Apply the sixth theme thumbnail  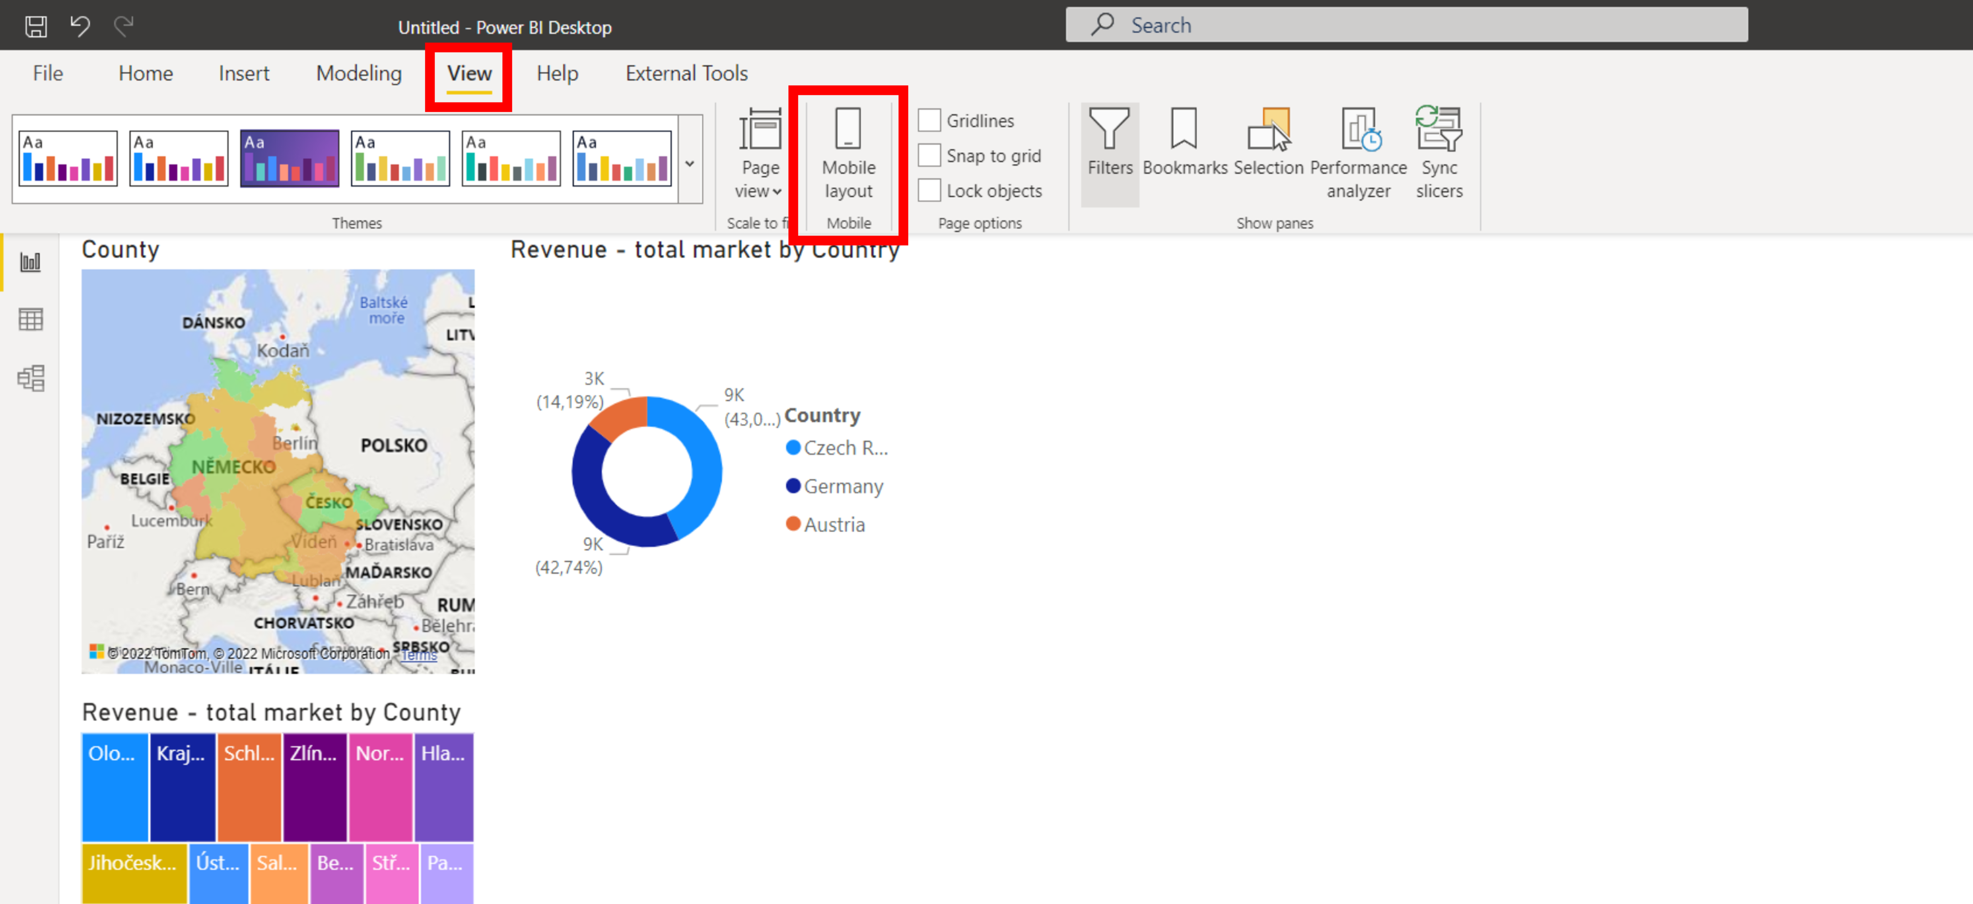621,159
